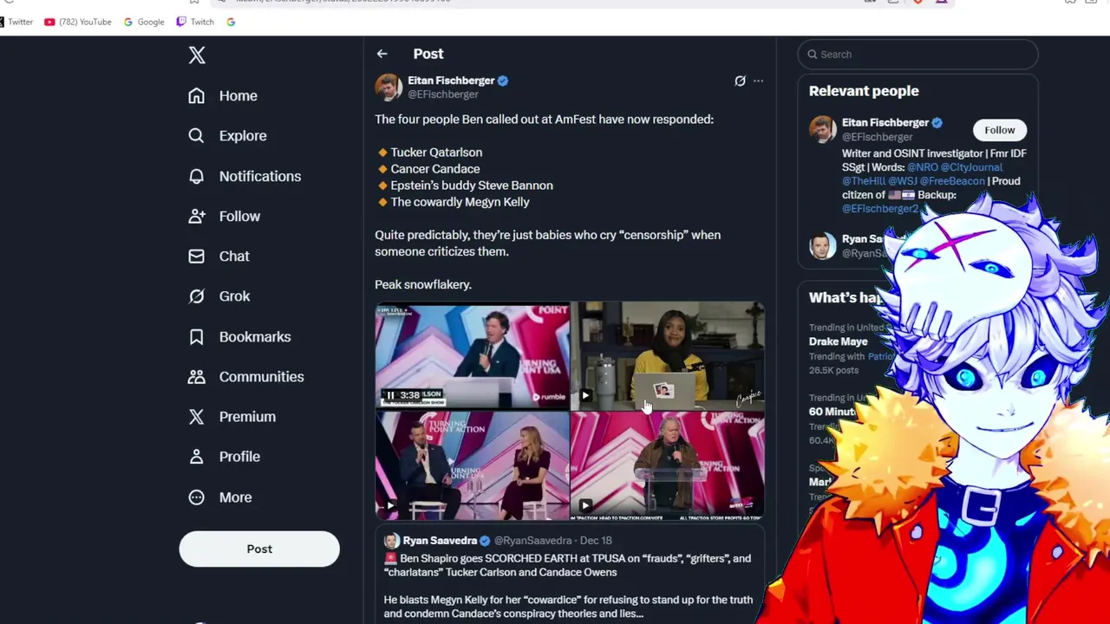Image resolution: width=1110 pixels, height=624 pixels.
Task: Click the Home house icon
Action: click(197, 95)
